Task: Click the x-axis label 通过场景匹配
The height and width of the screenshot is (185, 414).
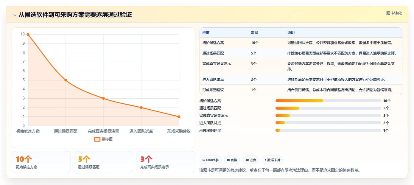Action: 66,131
